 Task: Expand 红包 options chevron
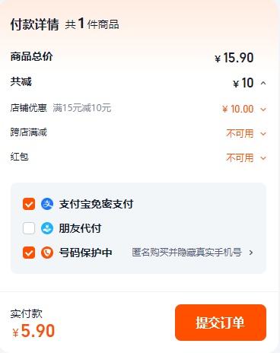263,158
